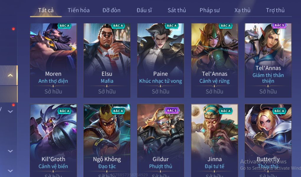Viewport: 301px width, 177px height.
Task: Click Sở hữu under Tel'Annas Cảnh vệ rừng
Action: click(214, 92)
